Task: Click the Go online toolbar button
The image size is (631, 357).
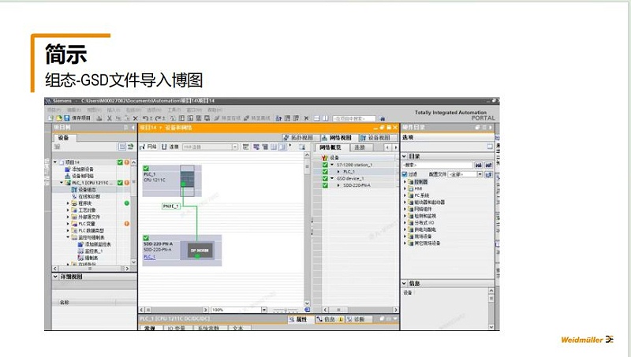Action: click(x=228, y=118)
